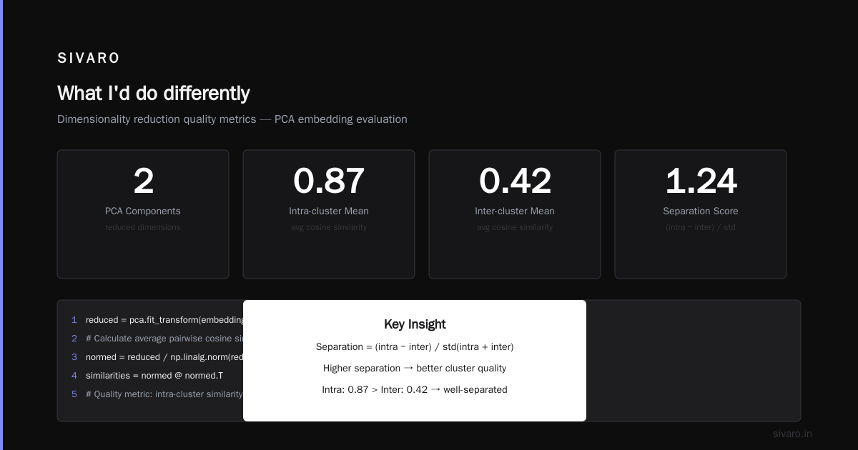Viewport: 858px width, 450px height.
Task: Open the sivaro.in footer link
Action: pyautogui.click(x=792, y=434)
